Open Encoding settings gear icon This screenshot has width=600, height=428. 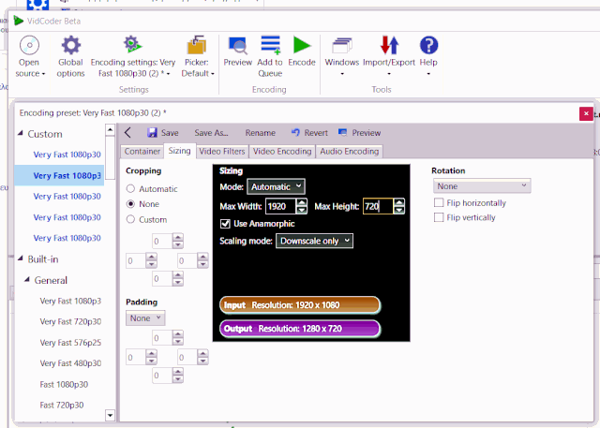pos(132,45)
